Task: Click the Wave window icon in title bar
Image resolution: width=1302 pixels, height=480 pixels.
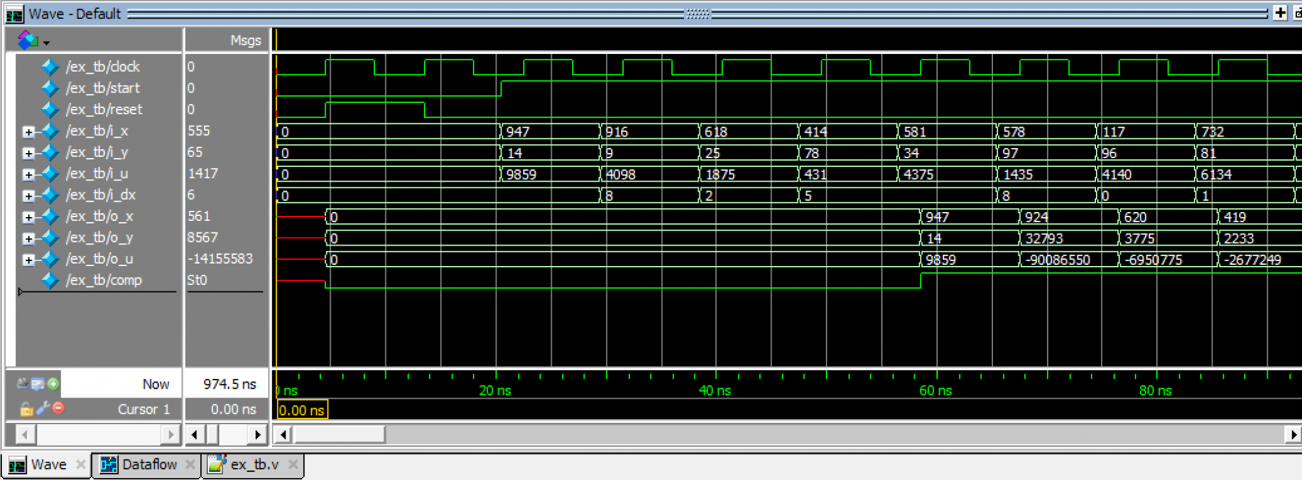Action: (15, 13)
